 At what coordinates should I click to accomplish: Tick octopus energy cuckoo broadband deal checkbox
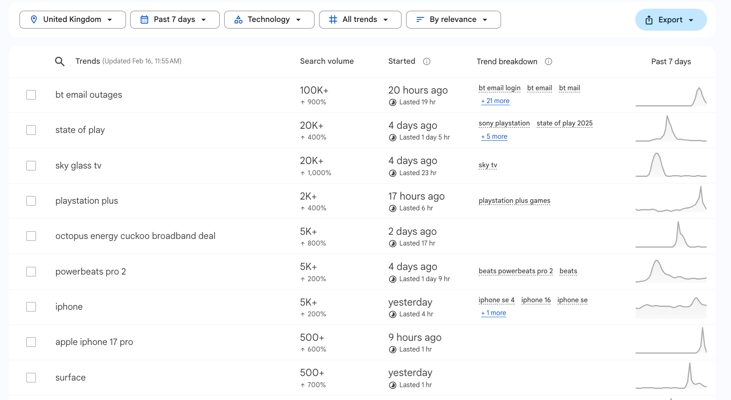(31, 236)
